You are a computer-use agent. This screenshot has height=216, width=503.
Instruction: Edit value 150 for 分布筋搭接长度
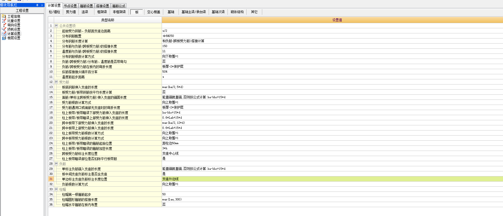click(x=332, y=46)
